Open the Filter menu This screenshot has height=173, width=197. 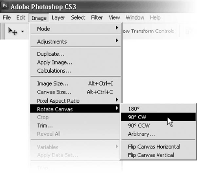coord(97,17)
